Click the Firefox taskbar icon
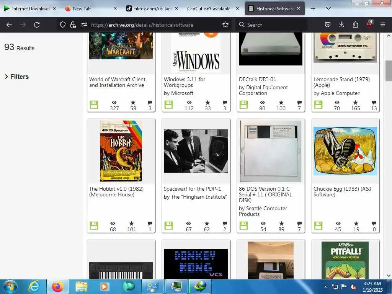Image resolution: width=392 pixels, height=294 pixels. point(57,286)
